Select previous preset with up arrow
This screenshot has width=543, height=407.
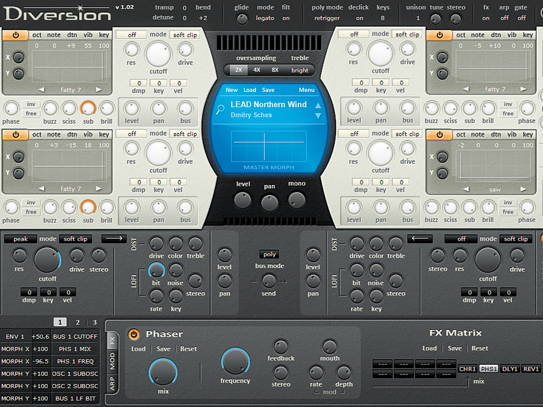(318, 105)
